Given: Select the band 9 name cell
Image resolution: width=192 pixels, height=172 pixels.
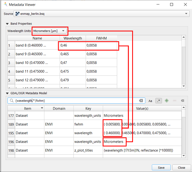Looking at the screenshot, I should (x=37, y=54).
